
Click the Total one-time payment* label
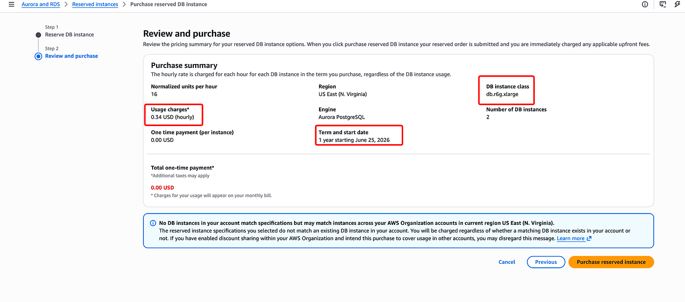point(183,168)
